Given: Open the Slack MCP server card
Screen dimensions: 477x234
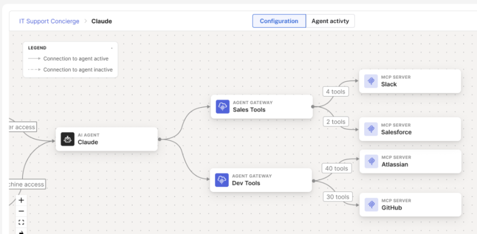Looking at the screenshot, I should coord(410,81).
